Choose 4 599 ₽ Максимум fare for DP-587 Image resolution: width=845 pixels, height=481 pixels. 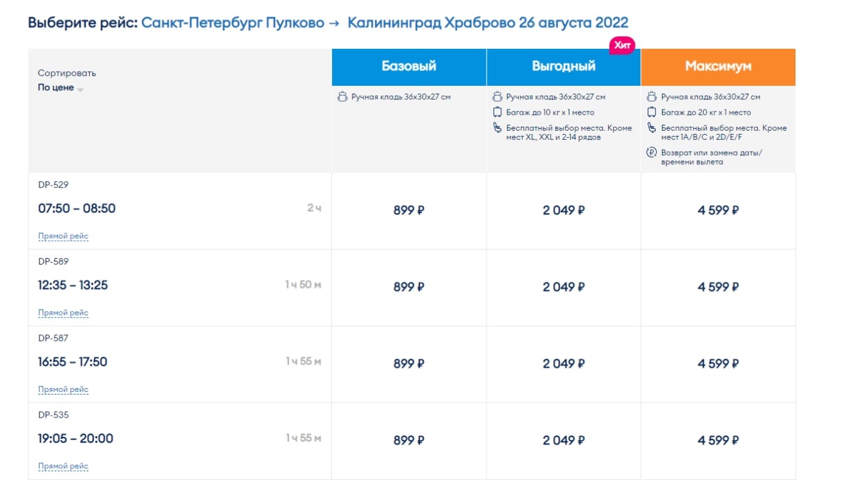pyautogui.click(x=718, y=364)
